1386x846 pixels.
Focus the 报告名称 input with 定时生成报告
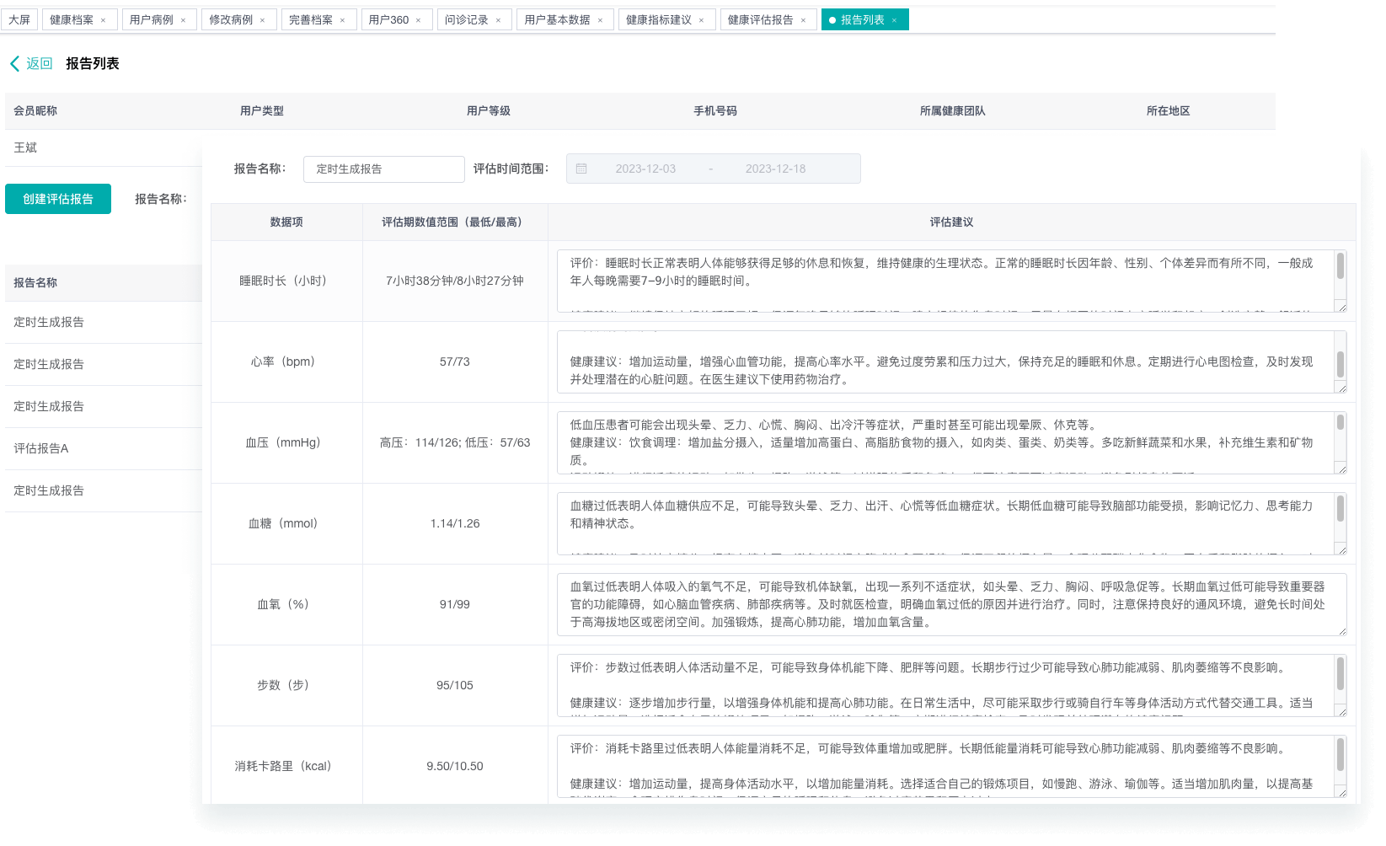click(383, 169)
